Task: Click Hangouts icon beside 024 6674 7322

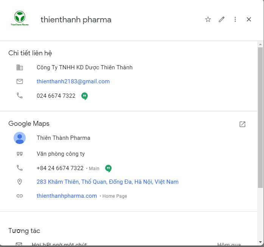Action: [85, 96]
